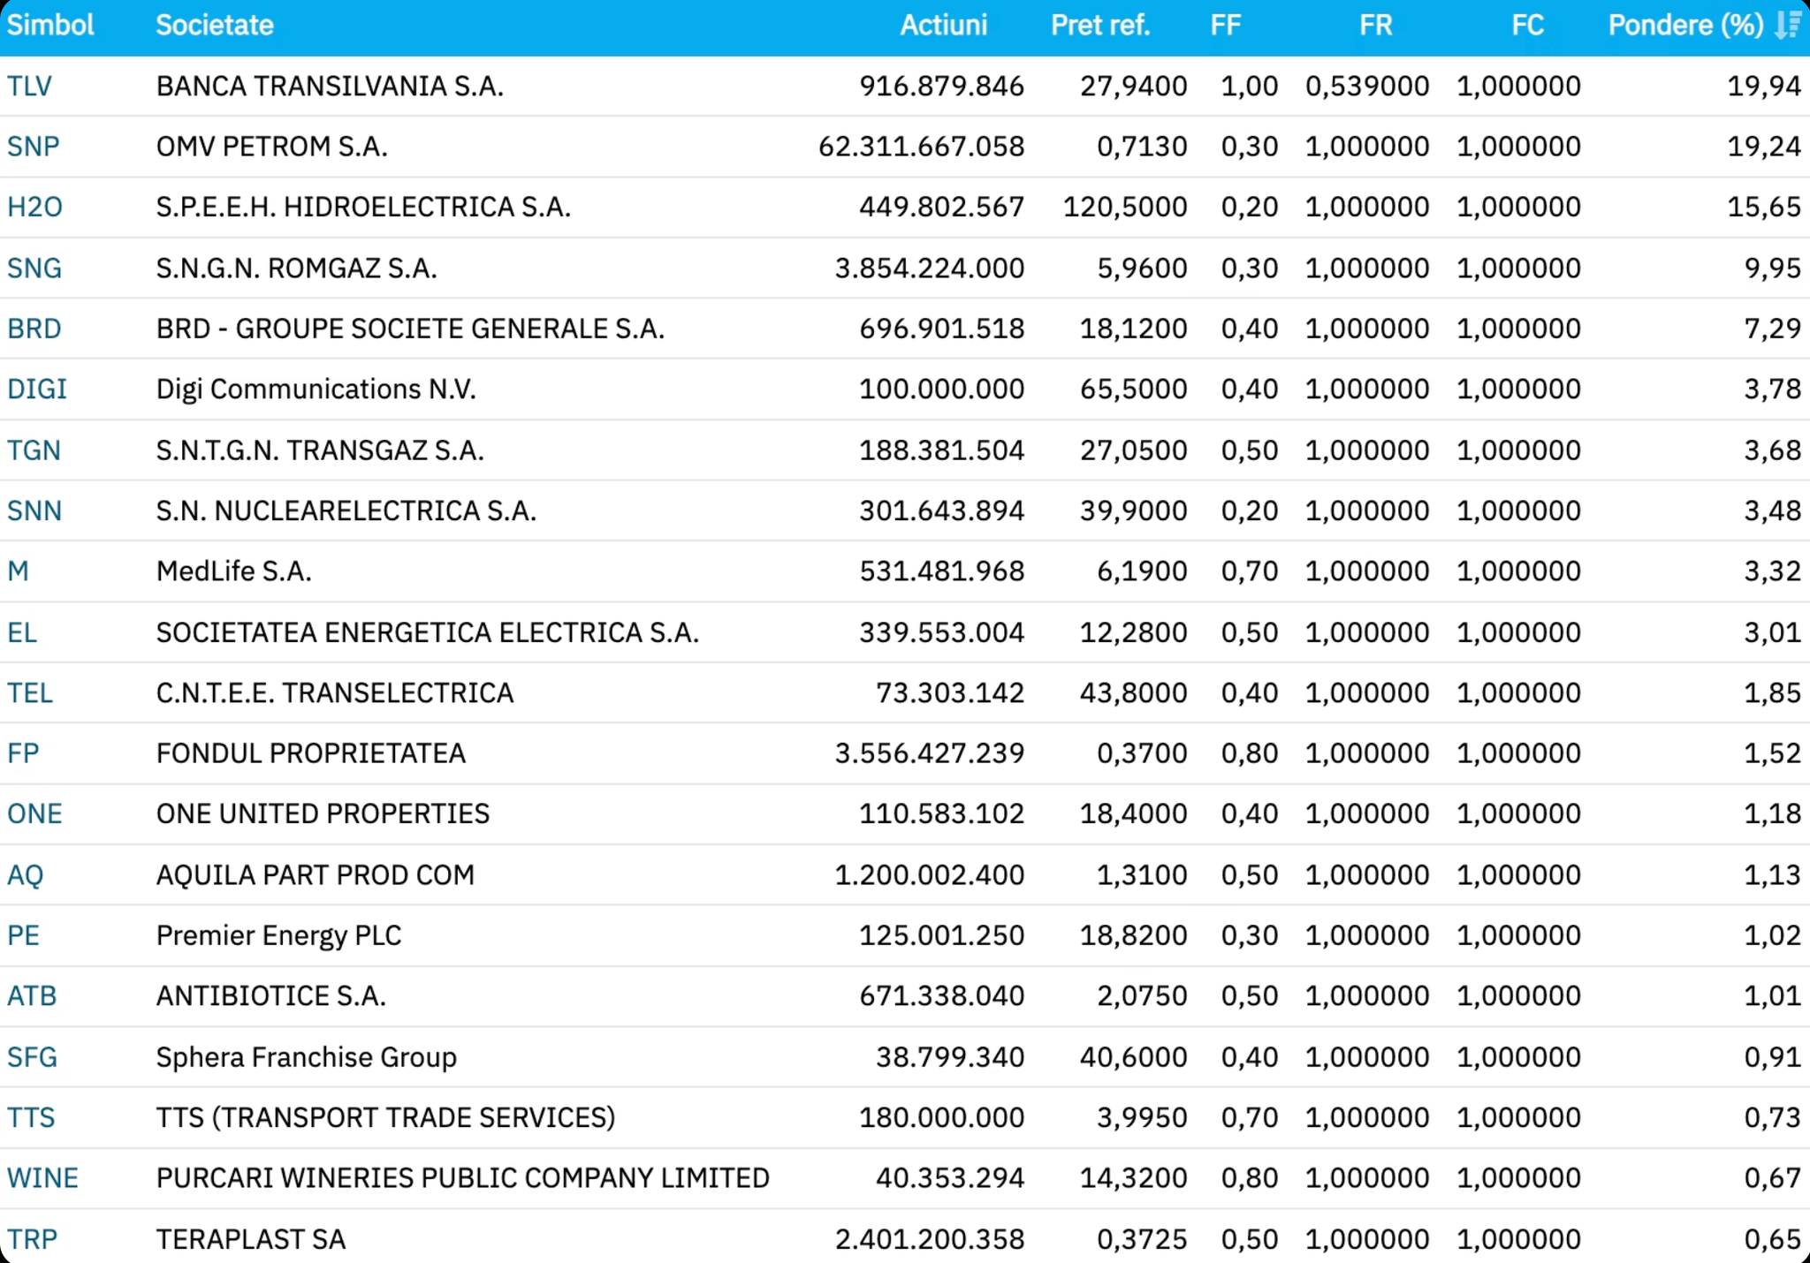Select PURCARI WINERIES PUBLIC COMPANY LIMITED
Viewport: 1810px width, 1263px height.
click(463, 1178)
